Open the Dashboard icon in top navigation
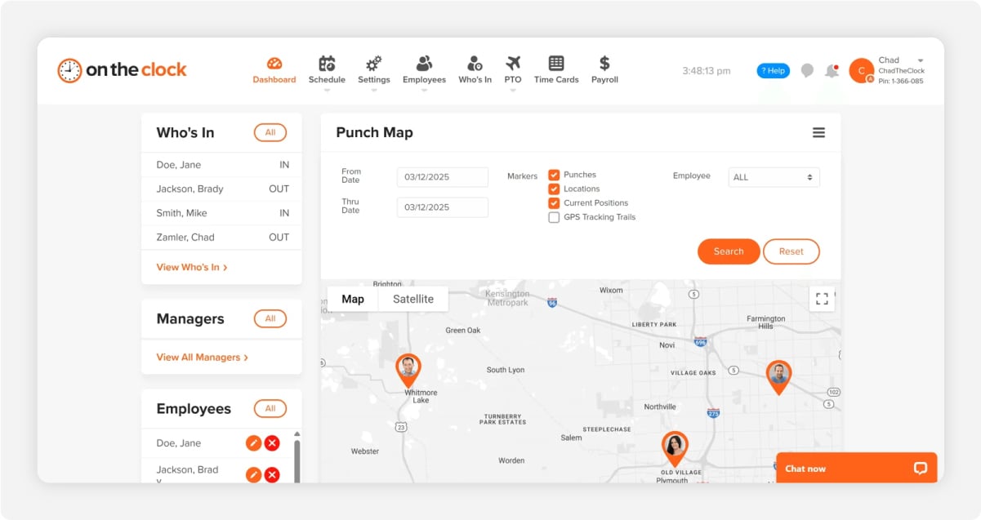This screenshot has height=520, width=981. click(274, 63)
